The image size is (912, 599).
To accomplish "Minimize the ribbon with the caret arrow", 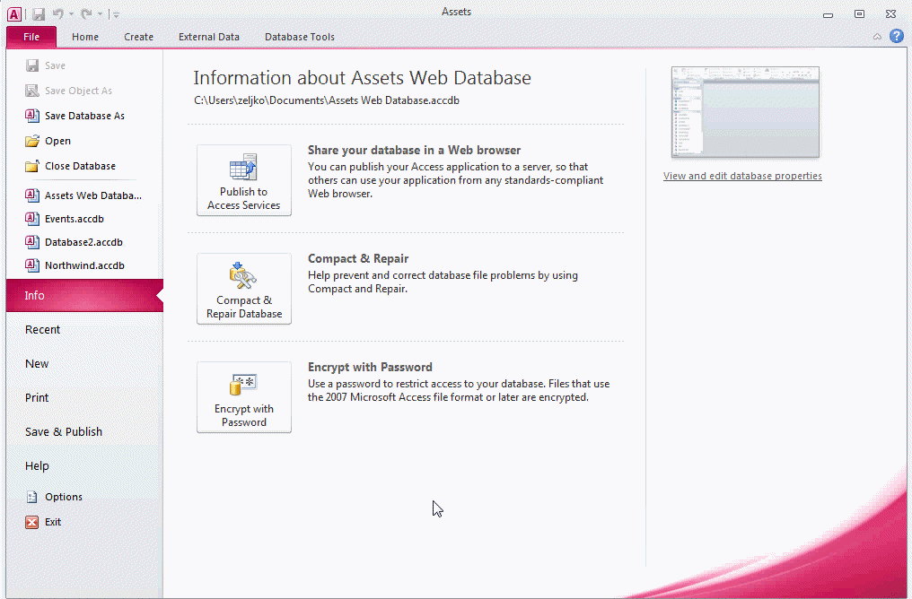I will click(877, 37).
